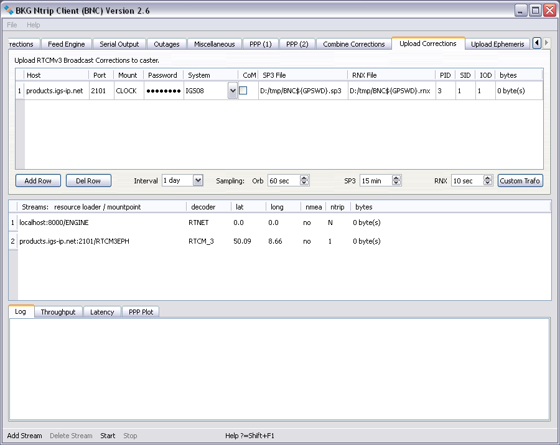The width and height of the screenshot is (560, 445).
Task: Open the File menu
Action: click(x=12, y=25)
